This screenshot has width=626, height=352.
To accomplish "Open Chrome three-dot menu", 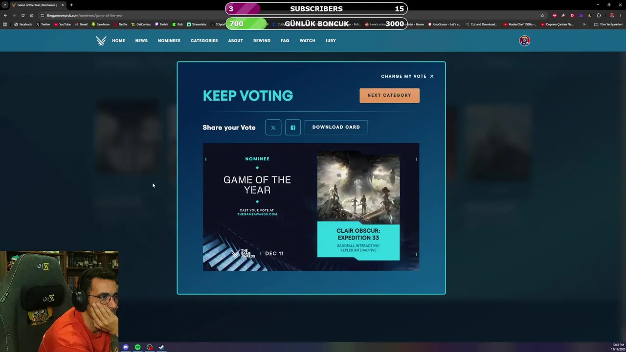I will coord(620,15).
